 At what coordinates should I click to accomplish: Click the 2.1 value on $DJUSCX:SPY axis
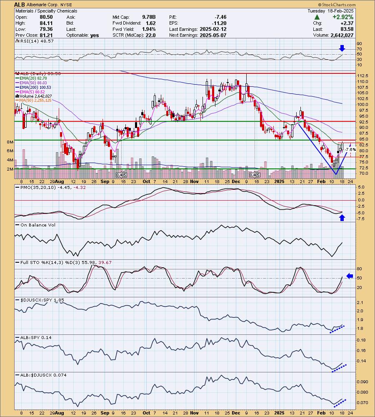point(360,303)
